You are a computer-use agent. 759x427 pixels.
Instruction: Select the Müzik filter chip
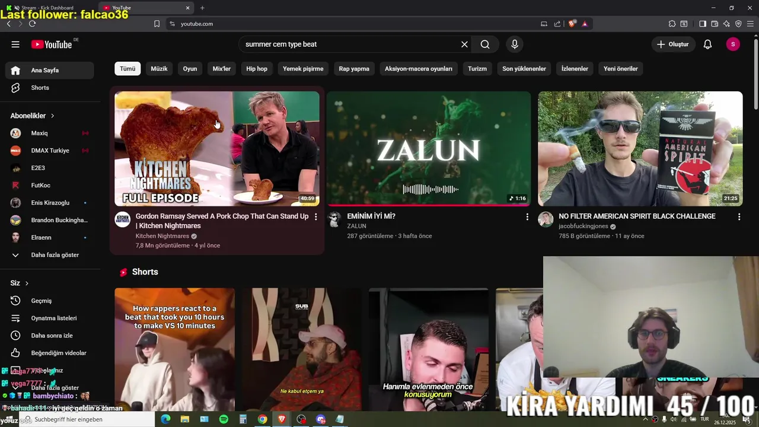pos(159,69)
